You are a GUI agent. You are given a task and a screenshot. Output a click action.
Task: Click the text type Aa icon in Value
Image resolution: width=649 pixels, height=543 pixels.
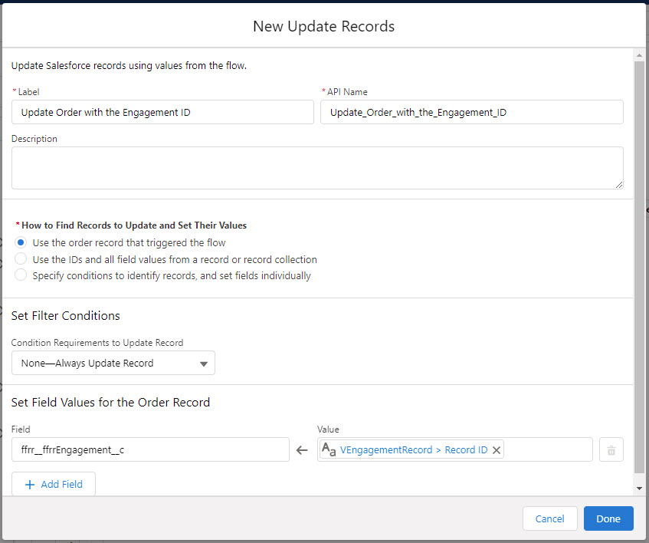(x=329, y=450)
